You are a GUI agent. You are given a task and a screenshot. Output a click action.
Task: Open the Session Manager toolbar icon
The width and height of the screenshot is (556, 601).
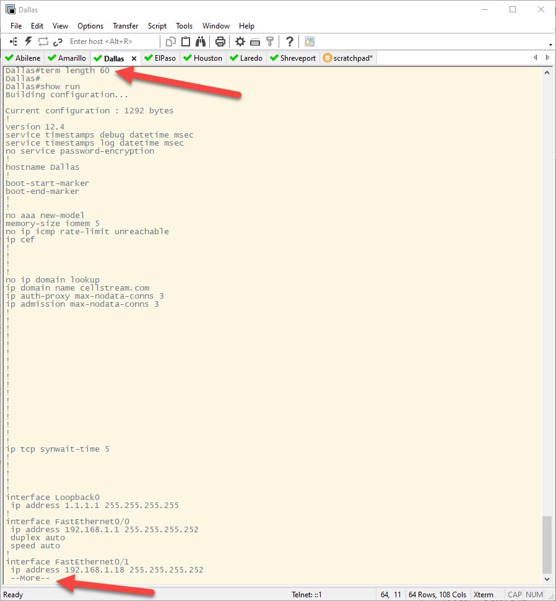(14, 42)
